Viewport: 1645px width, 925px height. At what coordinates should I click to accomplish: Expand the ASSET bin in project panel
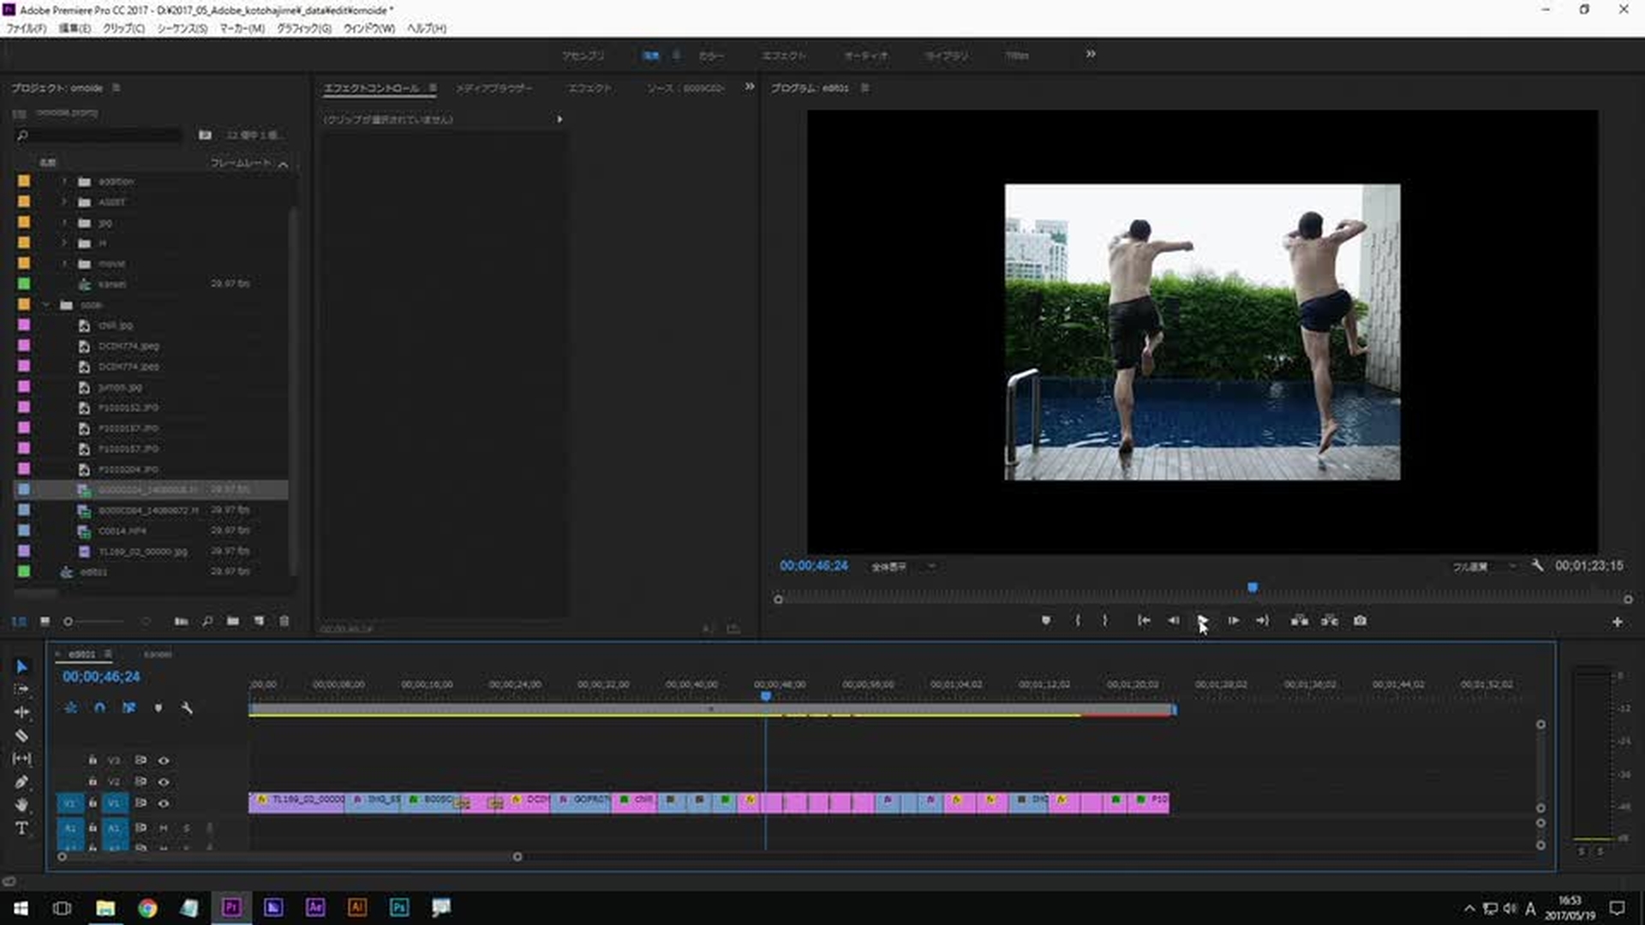point(64,202)
